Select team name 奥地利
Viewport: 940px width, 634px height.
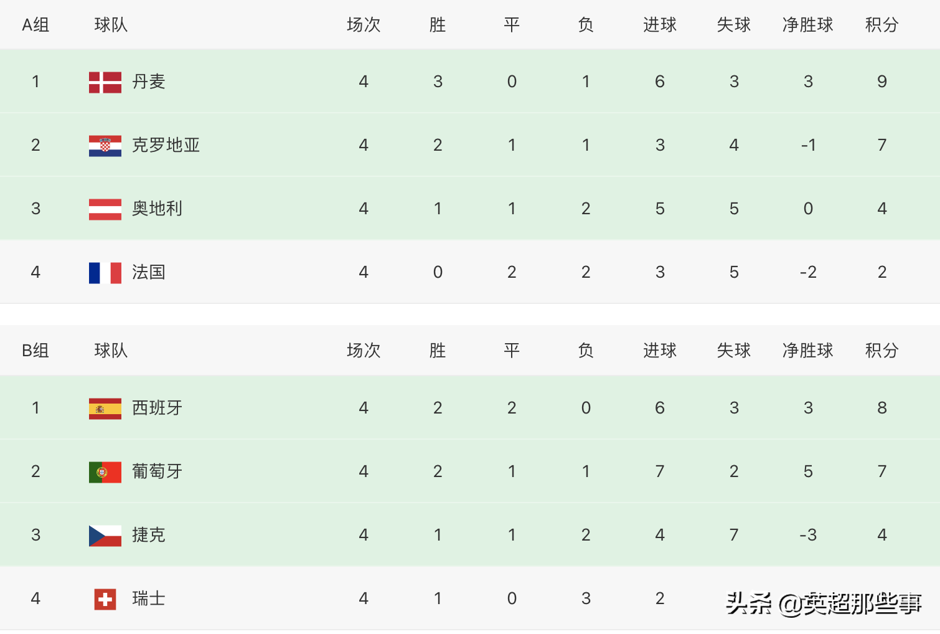click(x=157, y=209)
